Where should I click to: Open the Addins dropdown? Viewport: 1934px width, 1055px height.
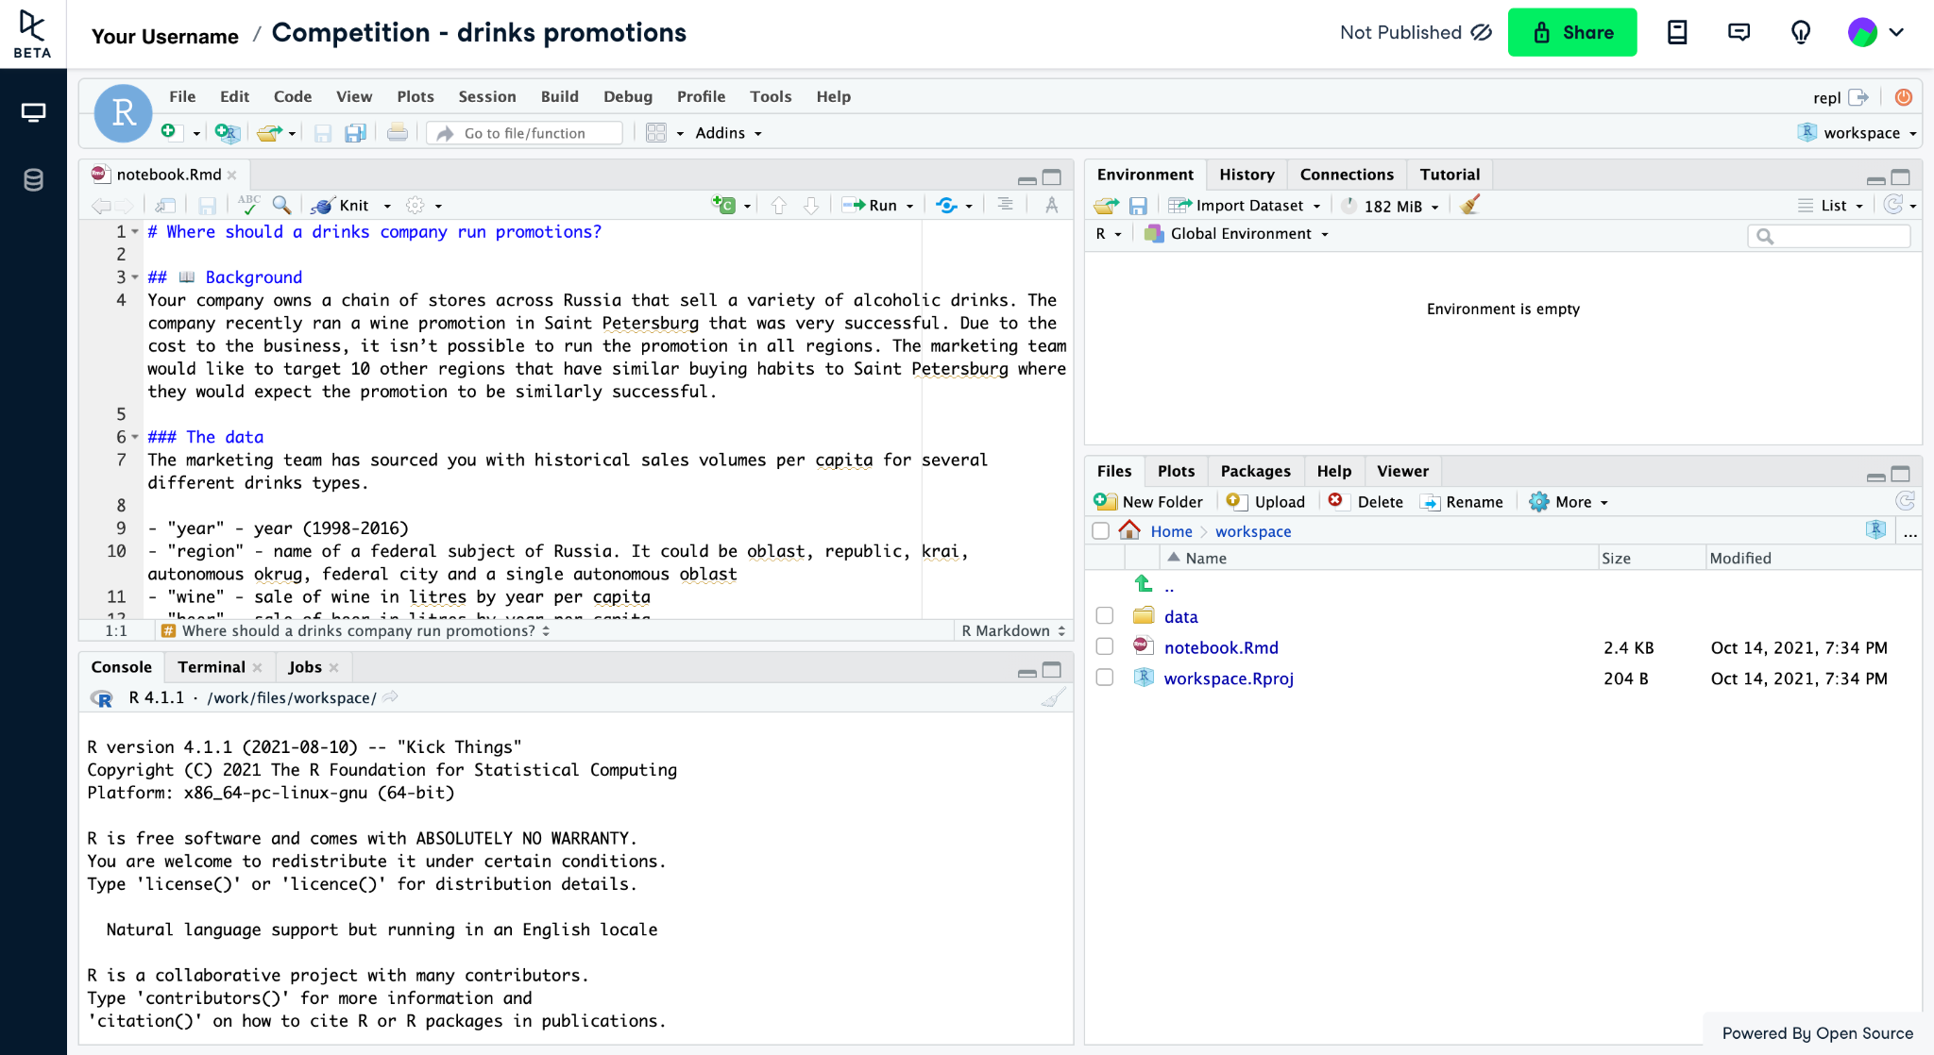point(728,133)
